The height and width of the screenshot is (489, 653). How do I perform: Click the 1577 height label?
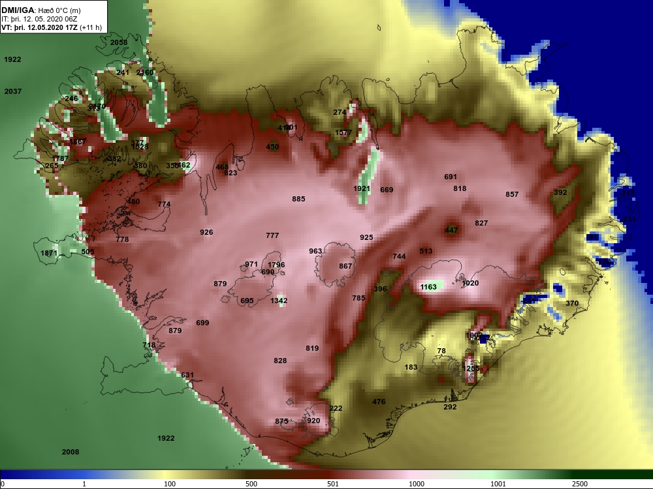pos(343,132)
